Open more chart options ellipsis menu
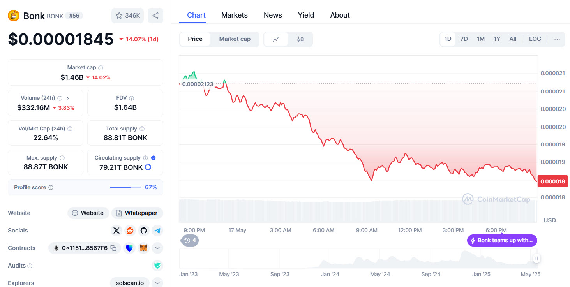The height and width of the screenshot is (287, 570). click(557, 39)
